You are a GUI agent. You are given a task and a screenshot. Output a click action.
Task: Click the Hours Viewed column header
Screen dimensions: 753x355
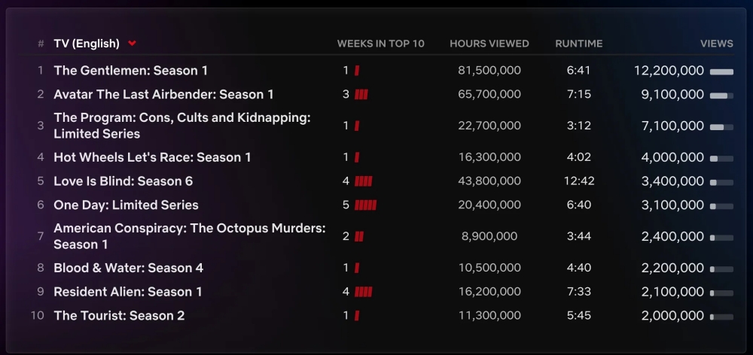(x=489, y=44)
